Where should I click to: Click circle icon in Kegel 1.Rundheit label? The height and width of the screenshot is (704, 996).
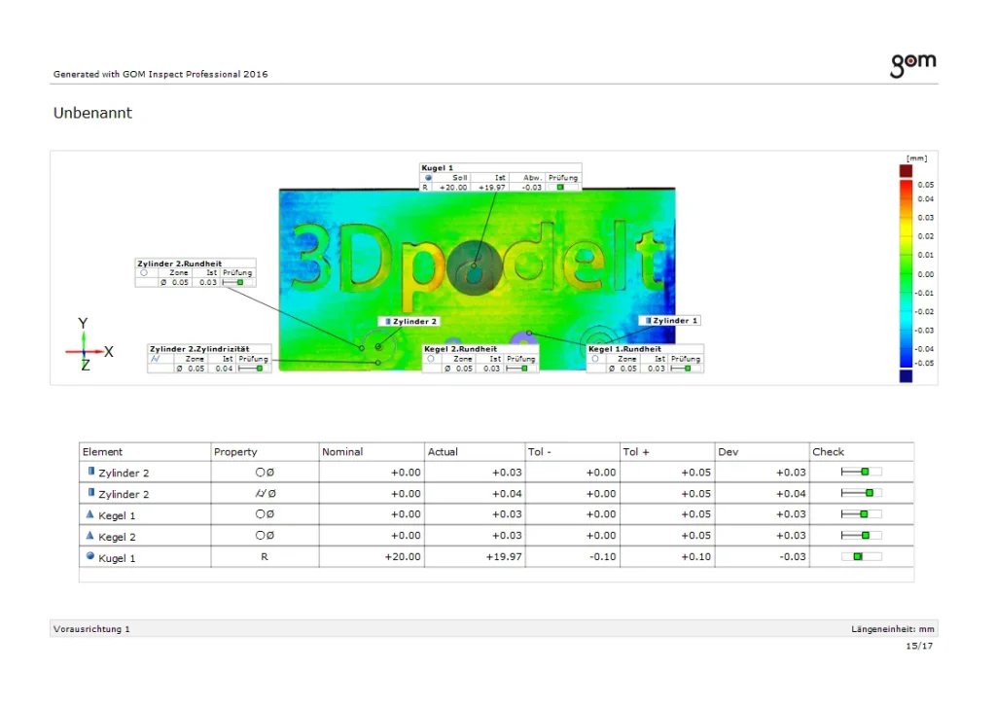click(595, 359)
